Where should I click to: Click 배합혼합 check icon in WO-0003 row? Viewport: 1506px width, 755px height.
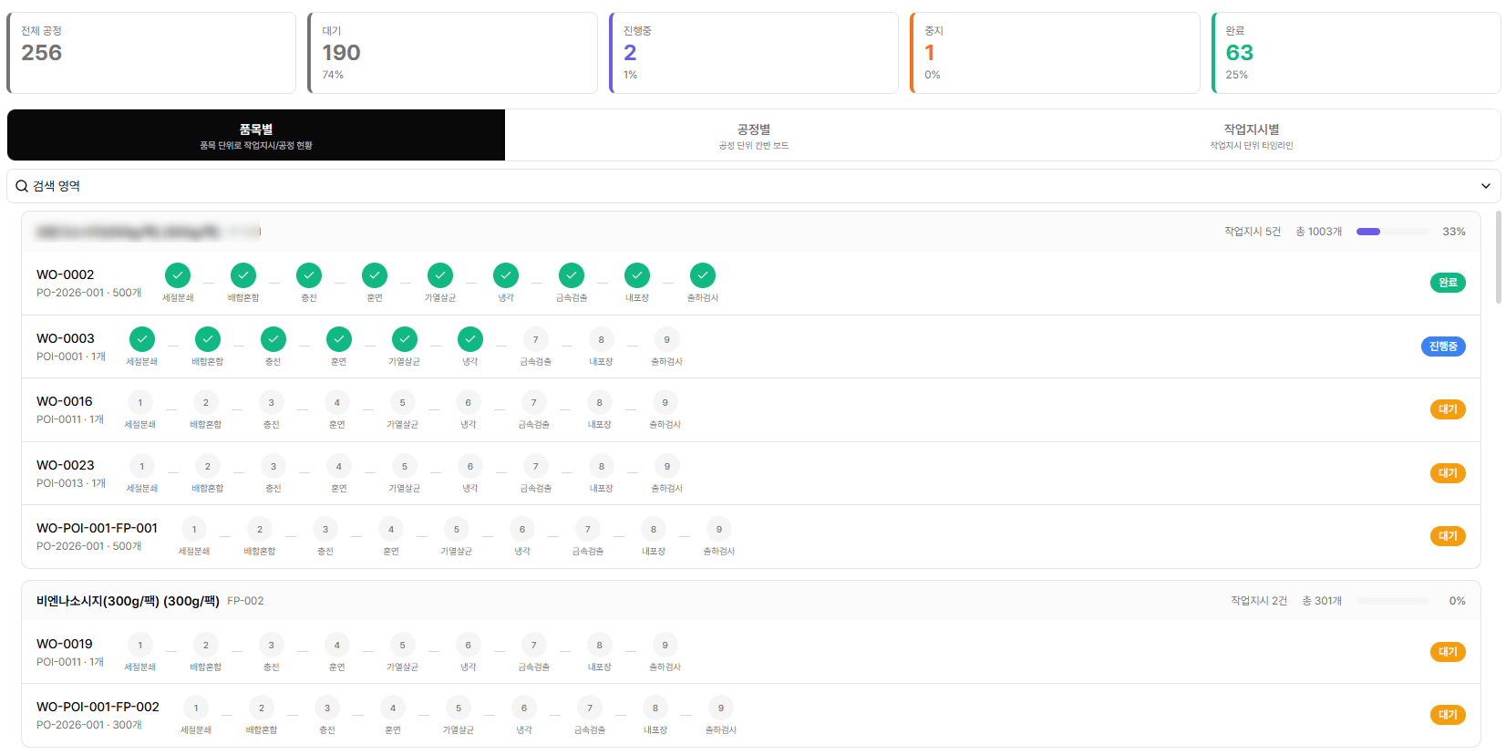tap(208, 339)
